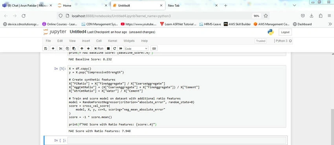This screenshot has height=145, width=334.
Task: Open the Insert menu
Action: (x=86, y=41)
